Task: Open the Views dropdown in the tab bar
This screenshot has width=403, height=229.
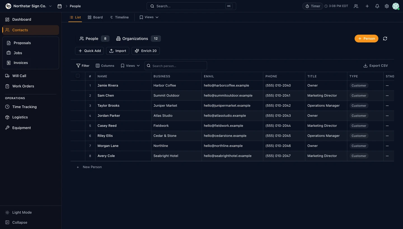Action: (x=149, y=17)
